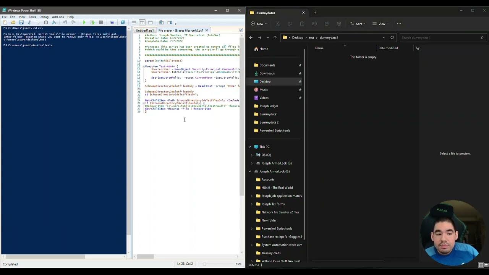The height and width of the screenshot is (275, 489).
Task: Open the Tools menu in PowerShell ISE
Action: [32, 17]
